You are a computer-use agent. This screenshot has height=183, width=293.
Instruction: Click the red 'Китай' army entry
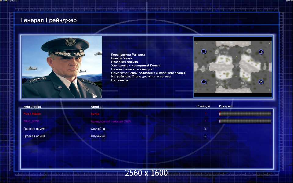pyautogui.click(x=95, y=114)
